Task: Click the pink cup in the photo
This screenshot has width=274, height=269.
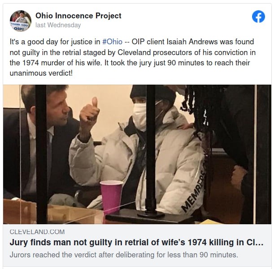Action: click(x=111, y=196)
